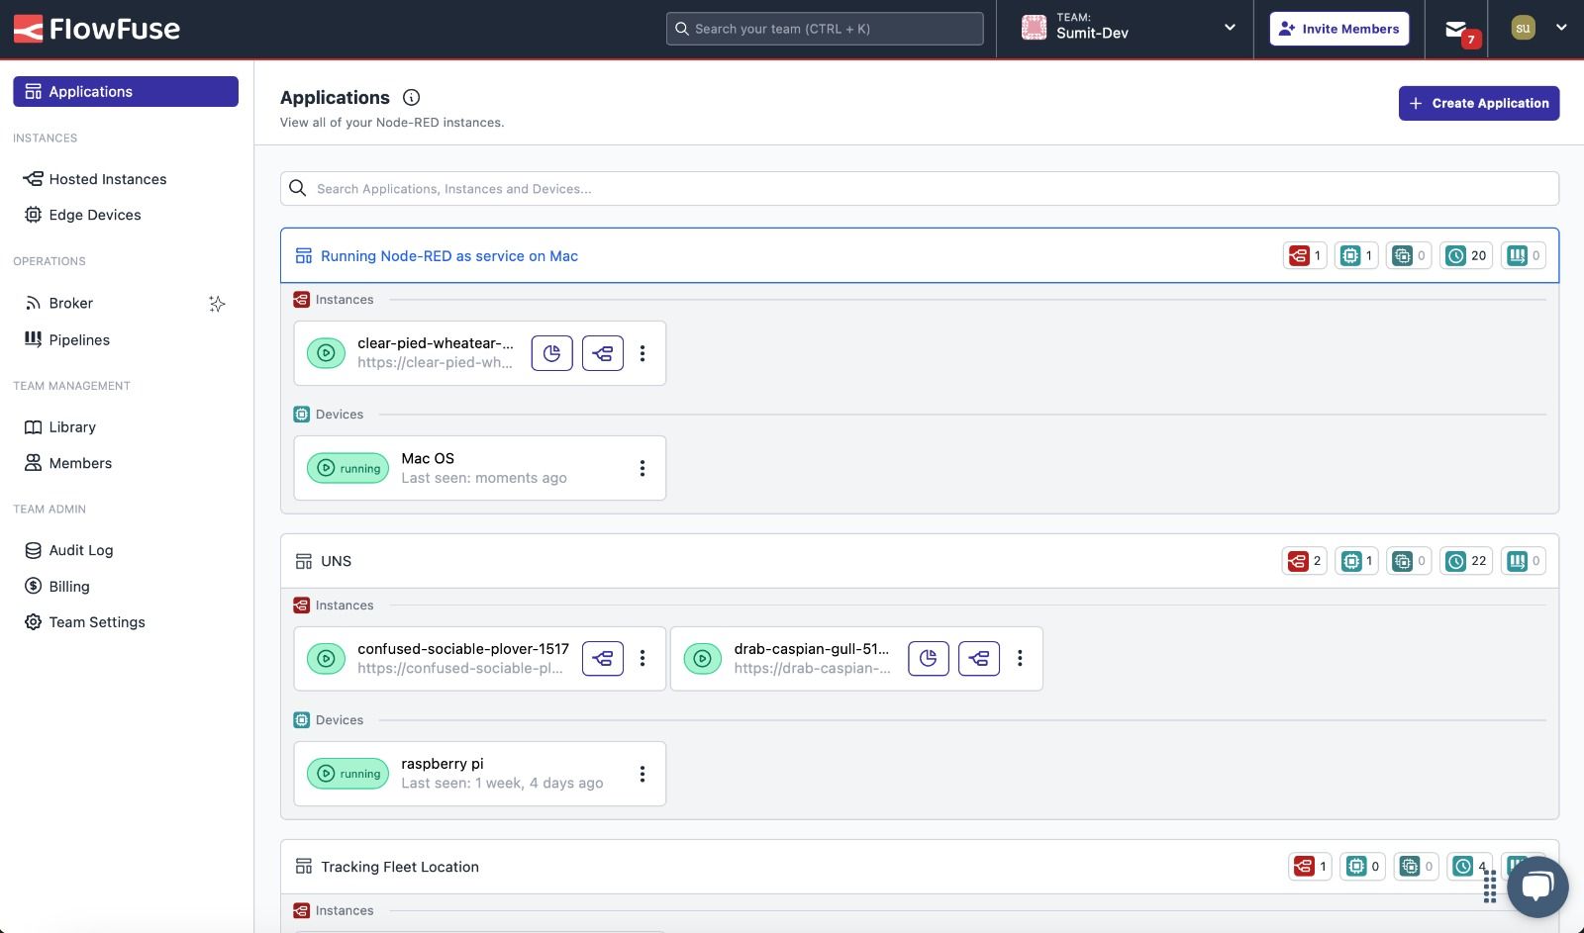
Task: Open the Broker page under Operations
Action: [69, 303]
